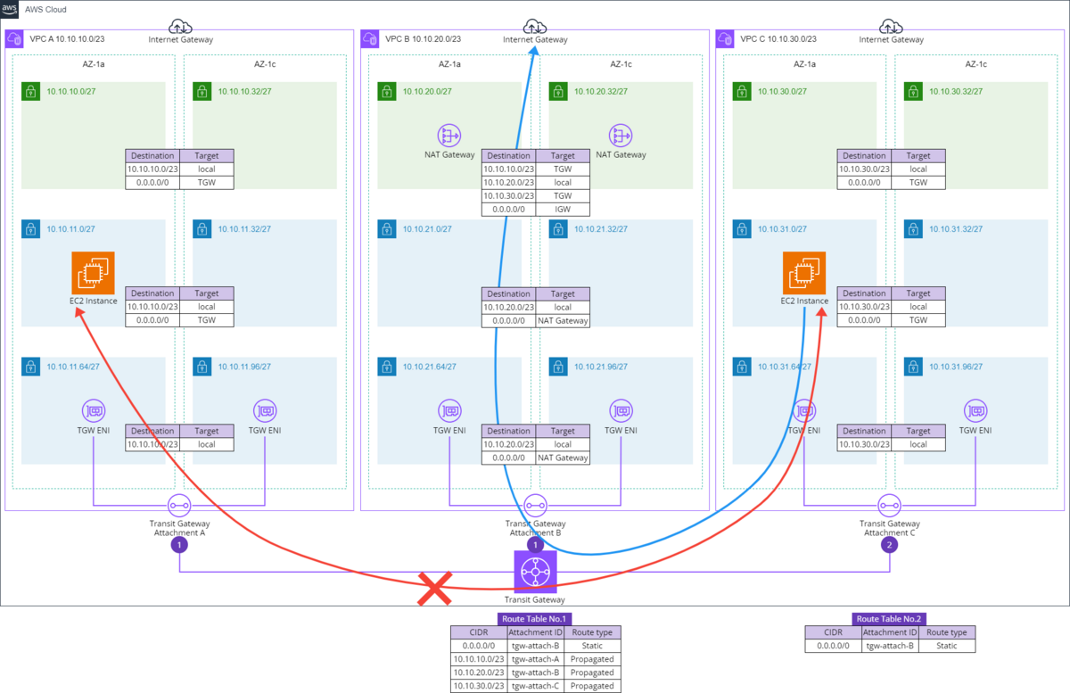1070x693 pixels.
Task: Select TGW ENI icon in subnet 10.10.31.96/27
Action: (975, 411)
